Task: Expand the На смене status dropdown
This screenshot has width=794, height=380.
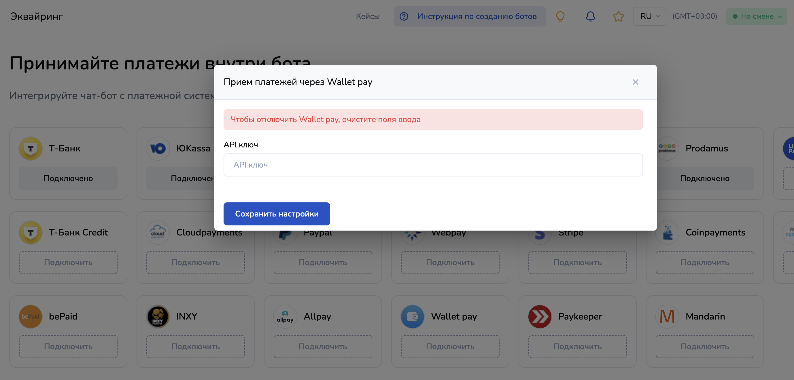Action: (757, 16)
